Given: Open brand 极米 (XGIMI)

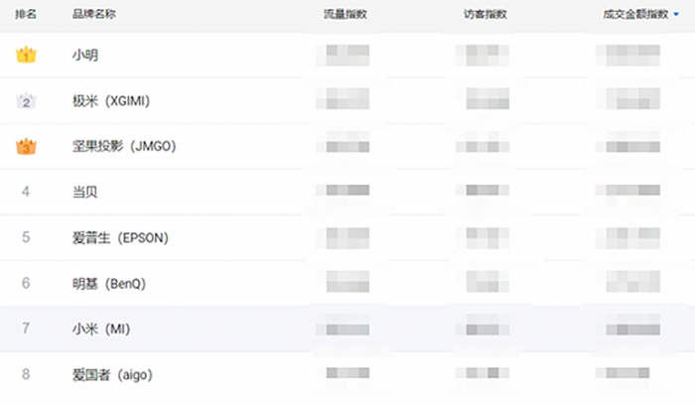Looking at the screenshot, I should 111,101.
